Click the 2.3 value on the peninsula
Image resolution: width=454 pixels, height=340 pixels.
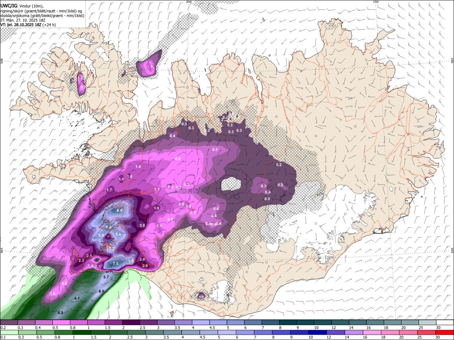(81, 261)
